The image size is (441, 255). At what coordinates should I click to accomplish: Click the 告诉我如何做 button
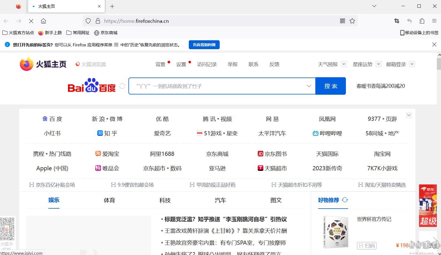coord(204,45)
